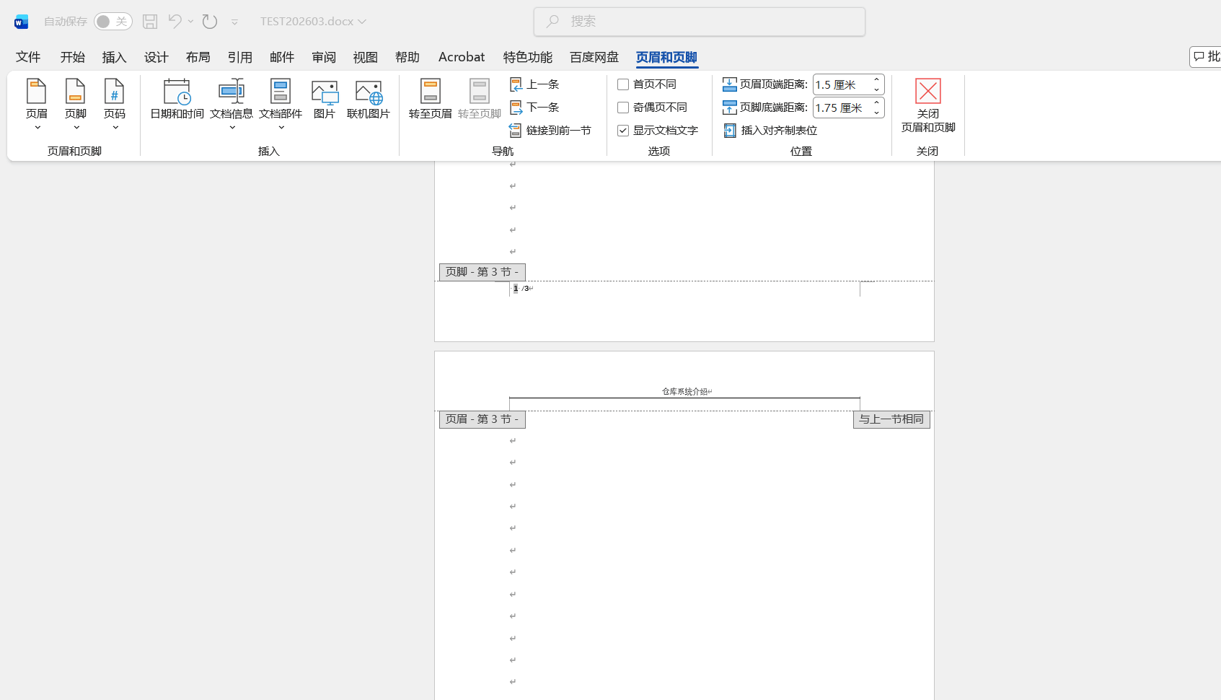Decrease 页脚底端距离 with down arrow
This screenshot has height=700, width=1221.
pos(876,113)
